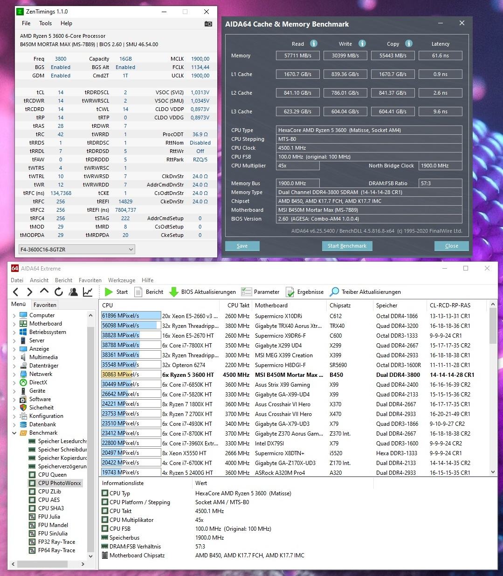This screenshot has width=503, height=576.
Task: Click Start Benchmark button
Action: (x=347, y=246)
